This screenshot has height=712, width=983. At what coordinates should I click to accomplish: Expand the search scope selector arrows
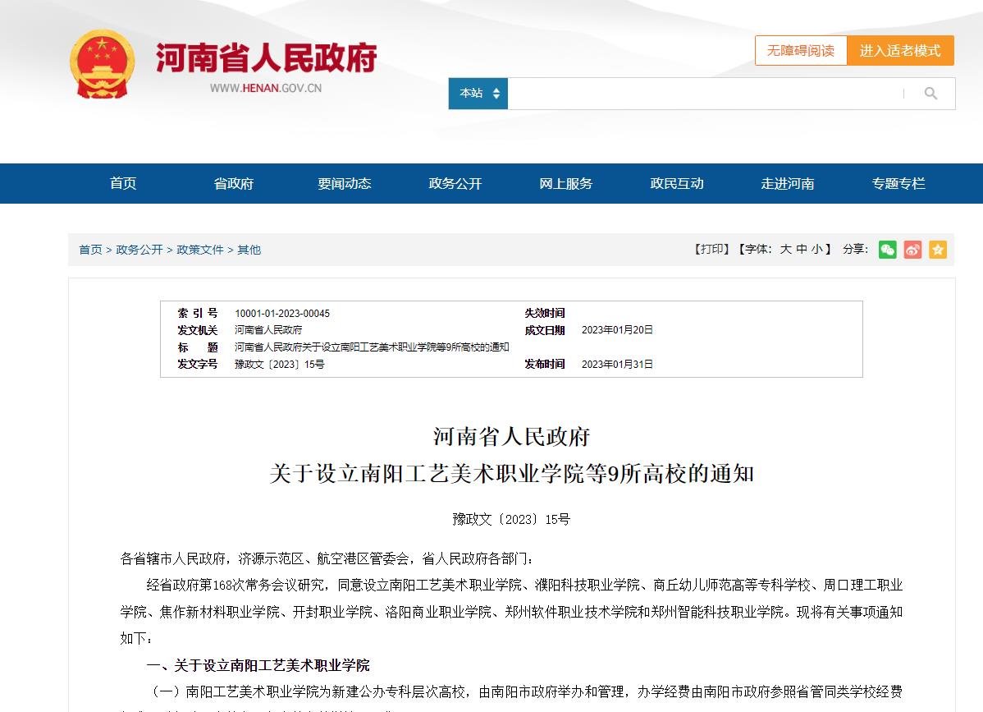[497, 93]
